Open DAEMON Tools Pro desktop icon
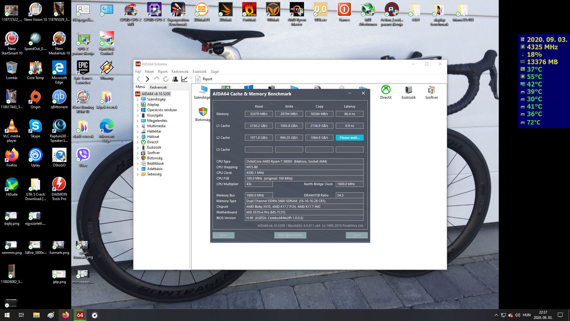 tap(59, 189)
